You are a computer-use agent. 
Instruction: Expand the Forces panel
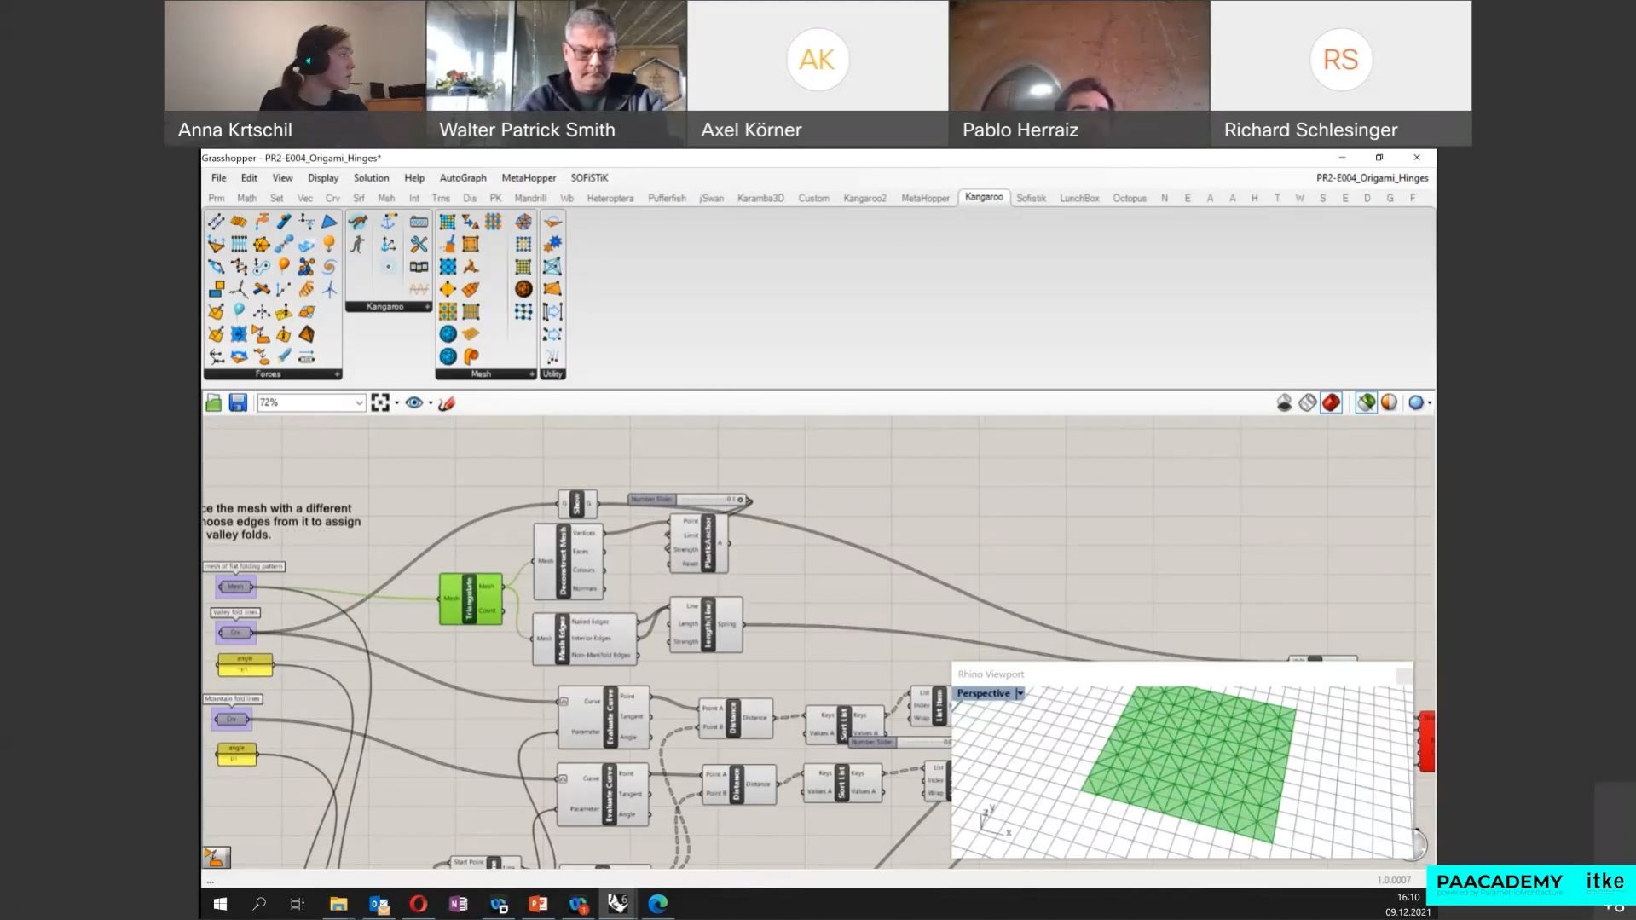pyautogui.click(x=337, y=374)
